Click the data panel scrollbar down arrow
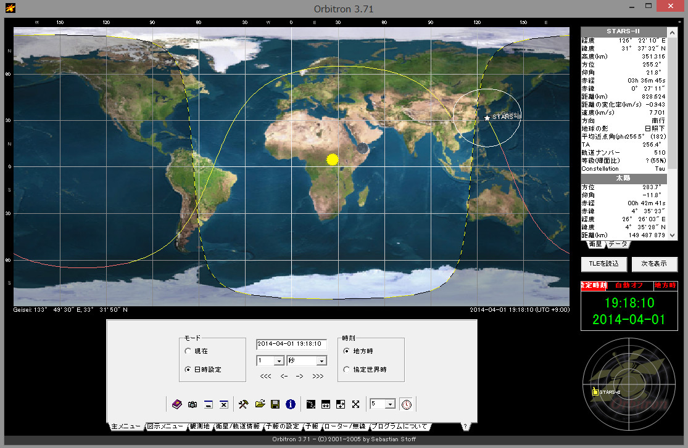Image resolution: width=688 pixels, height=448 pixels. [672, 235]
